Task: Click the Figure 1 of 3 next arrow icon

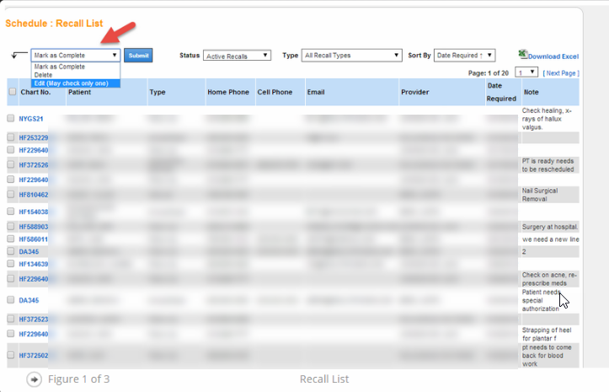Action: [x=35, y=379]
